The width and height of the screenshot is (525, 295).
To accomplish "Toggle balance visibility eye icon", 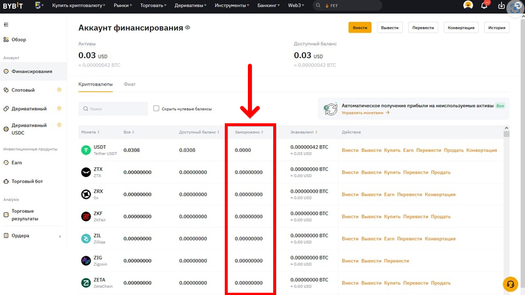I will (x=188, y=28).
